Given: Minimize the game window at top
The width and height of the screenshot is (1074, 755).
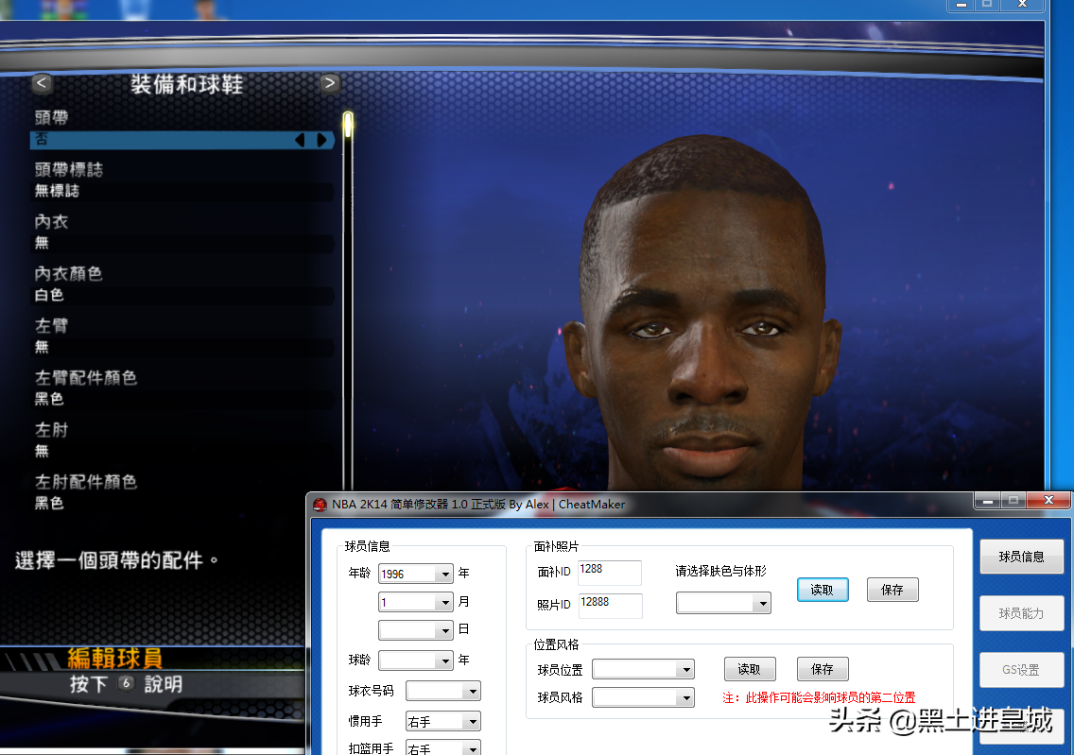Looking at the screenshot, I should click(961, 5).
